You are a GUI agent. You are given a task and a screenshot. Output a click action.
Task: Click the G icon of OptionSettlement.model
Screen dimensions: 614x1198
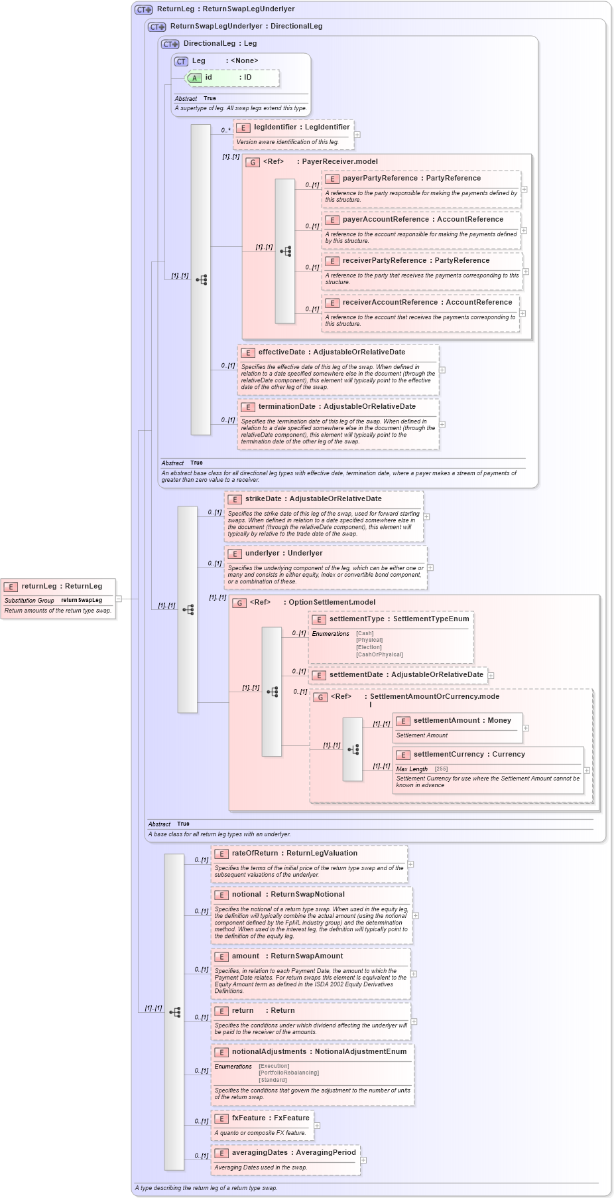(x=239, y=603)
